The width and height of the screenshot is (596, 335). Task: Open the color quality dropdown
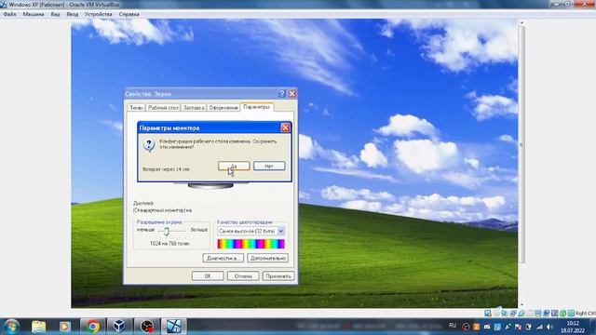(281, 231)
